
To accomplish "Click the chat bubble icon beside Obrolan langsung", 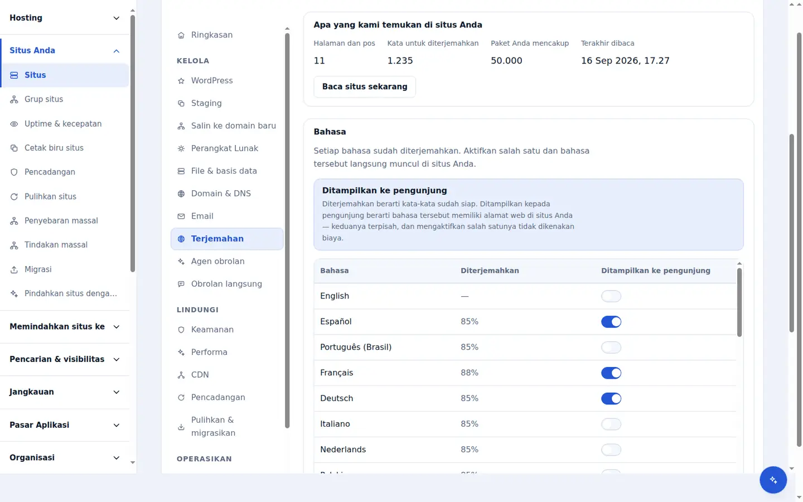I will [x=181, y=284].
